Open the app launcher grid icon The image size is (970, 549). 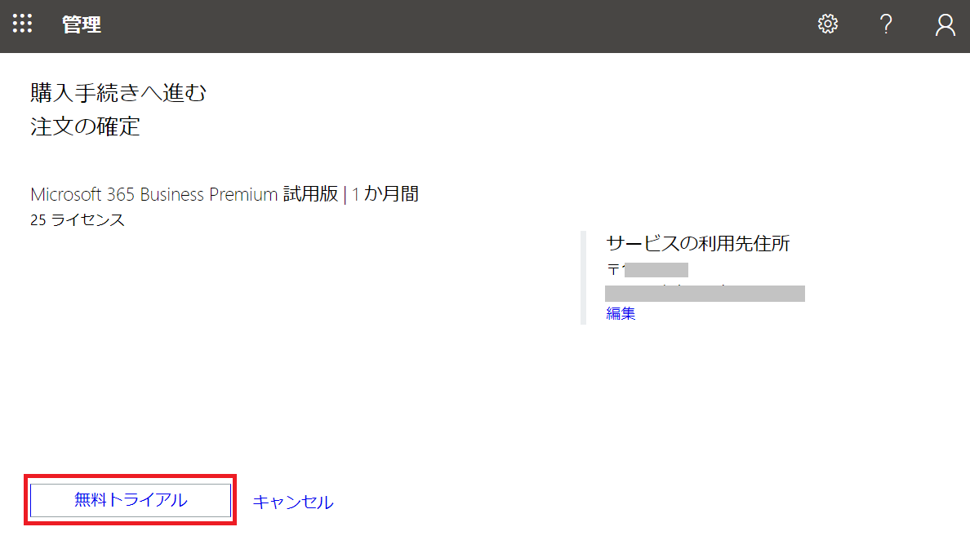click(x=22, y=24)
